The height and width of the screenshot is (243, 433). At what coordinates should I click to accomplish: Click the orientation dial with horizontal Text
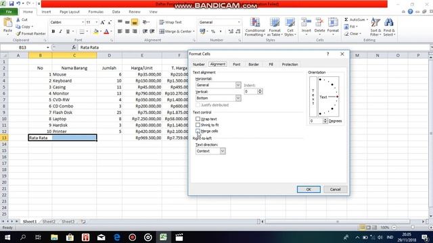[329, 97]
